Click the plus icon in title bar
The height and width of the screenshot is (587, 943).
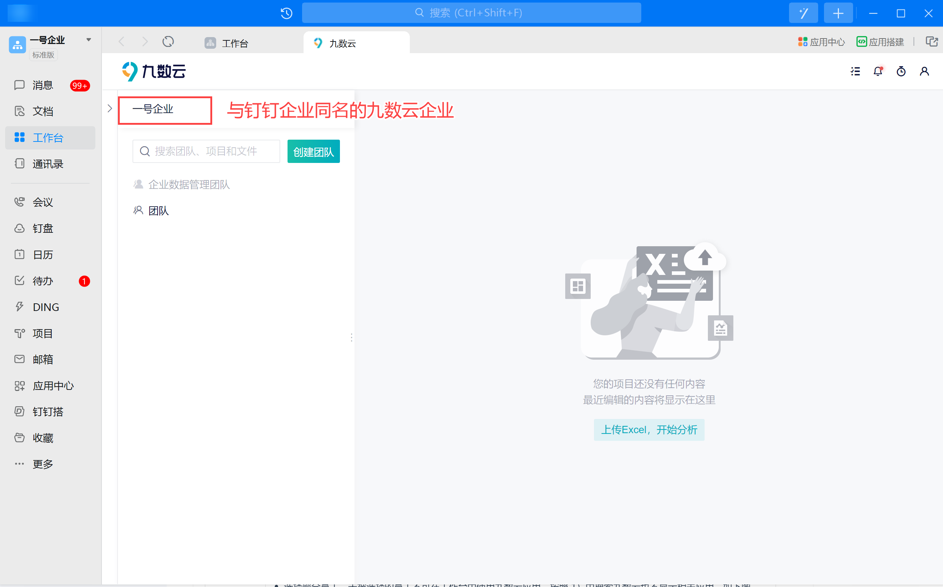(x=838, y=13)
